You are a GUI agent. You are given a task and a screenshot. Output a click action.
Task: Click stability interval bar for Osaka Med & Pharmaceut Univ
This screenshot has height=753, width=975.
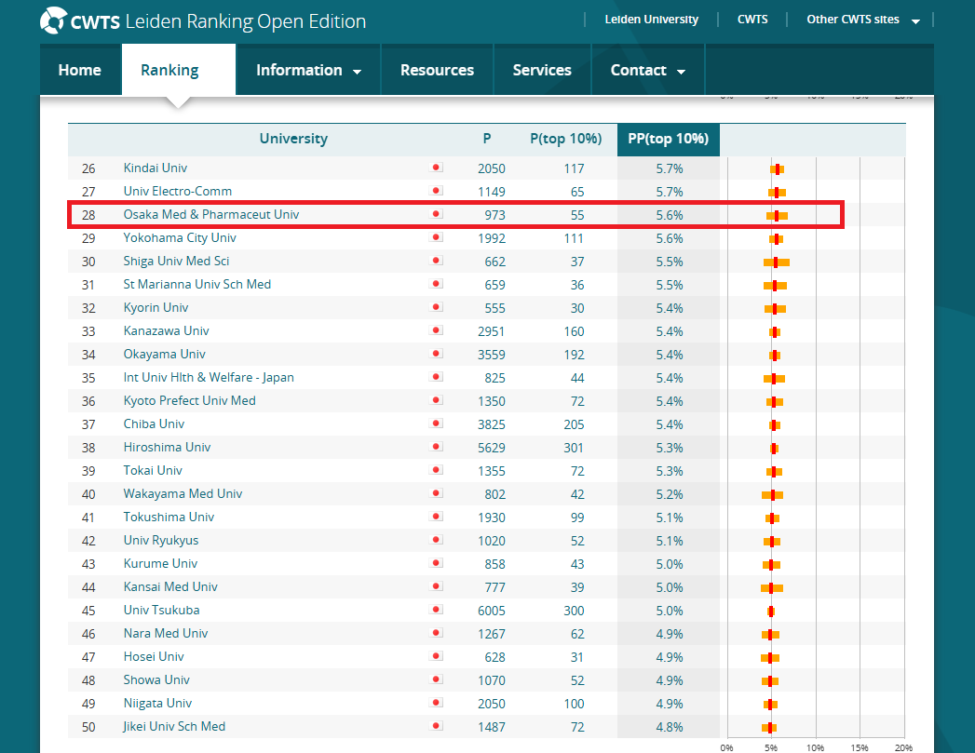tap(777, 215)
